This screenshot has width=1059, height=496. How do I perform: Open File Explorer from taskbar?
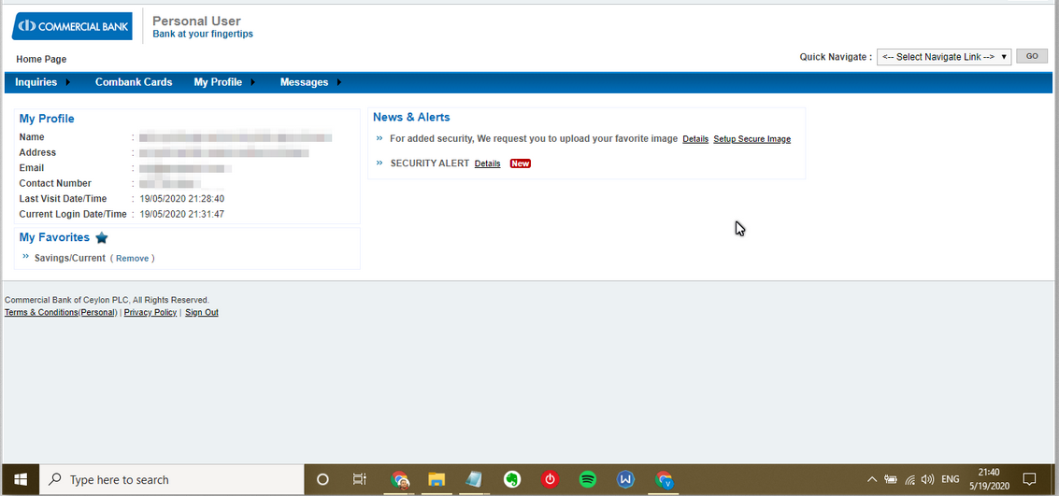pyautogui.click(x=437, y=480)
